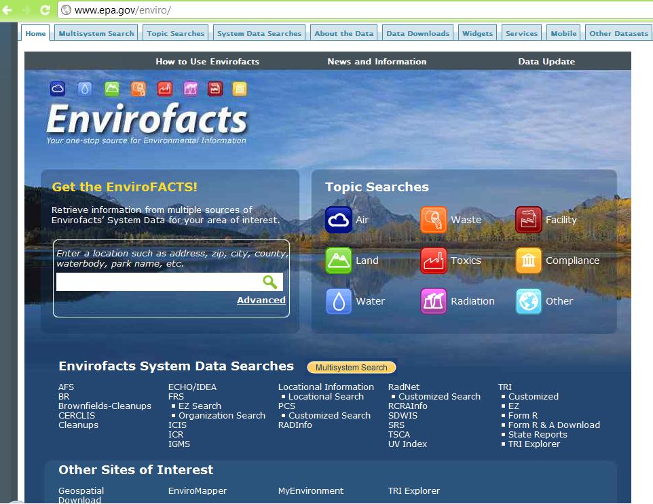Click the small dark-red facility icon above logo
This screenshot has height=504, width=653.
point(215,89)
